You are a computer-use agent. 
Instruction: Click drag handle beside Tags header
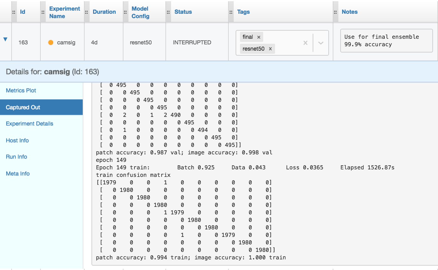tap(231, 12)
